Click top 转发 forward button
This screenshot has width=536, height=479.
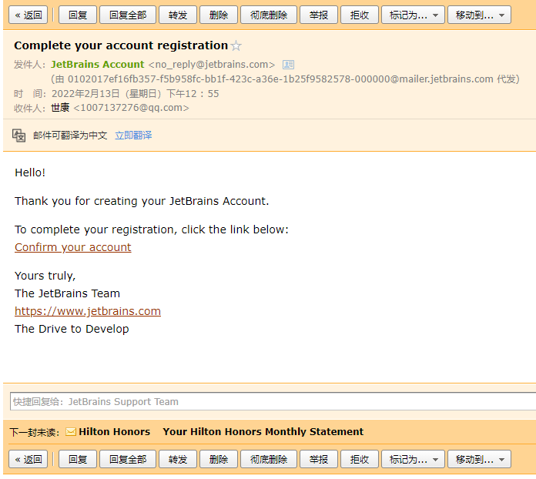point(178,15)
